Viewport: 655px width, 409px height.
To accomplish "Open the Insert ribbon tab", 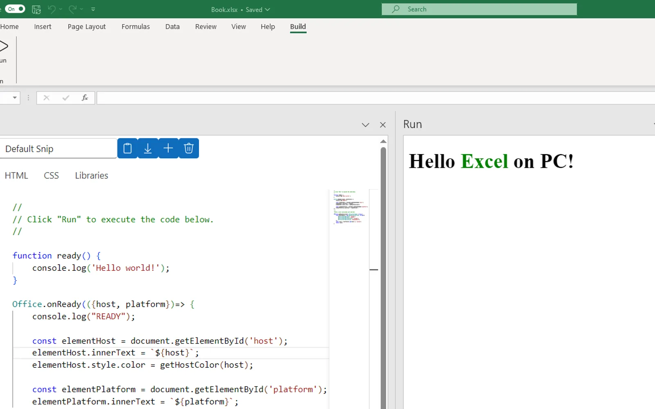I will point(43,27).
